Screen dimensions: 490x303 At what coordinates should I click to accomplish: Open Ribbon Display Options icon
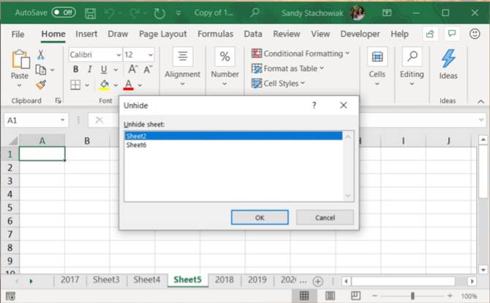click(387, 13)
